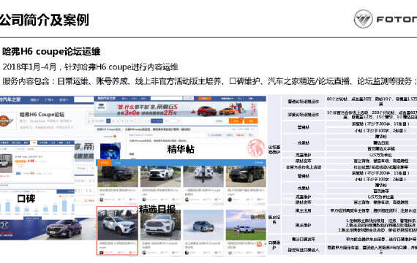This screenshot has width=417, height=263.
Task: Click the blue avatar image beside 精华帖
Action: (110, 150)
